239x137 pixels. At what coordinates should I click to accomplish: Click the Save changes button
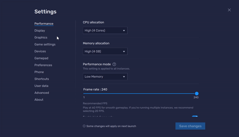190,126
